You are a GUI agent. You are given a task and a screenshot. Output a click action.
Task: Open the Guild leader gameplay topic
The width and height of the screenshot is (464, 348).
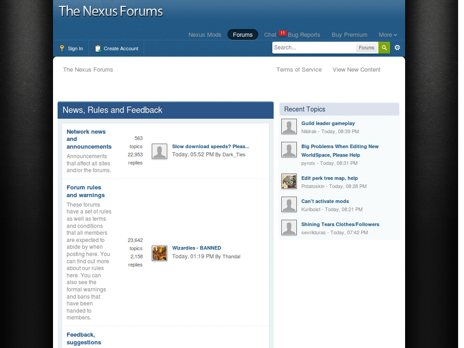click(x=328, y=123)
